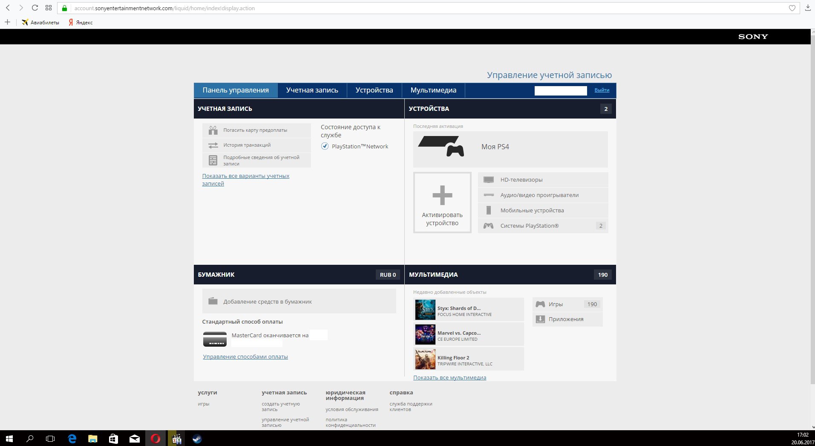815x446 pixels.
Task: Open transaction history arrows icon
Action: [x=213, y=145]
